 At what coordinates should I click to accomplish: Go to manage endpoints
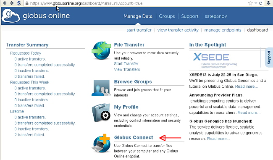point(223,30)
